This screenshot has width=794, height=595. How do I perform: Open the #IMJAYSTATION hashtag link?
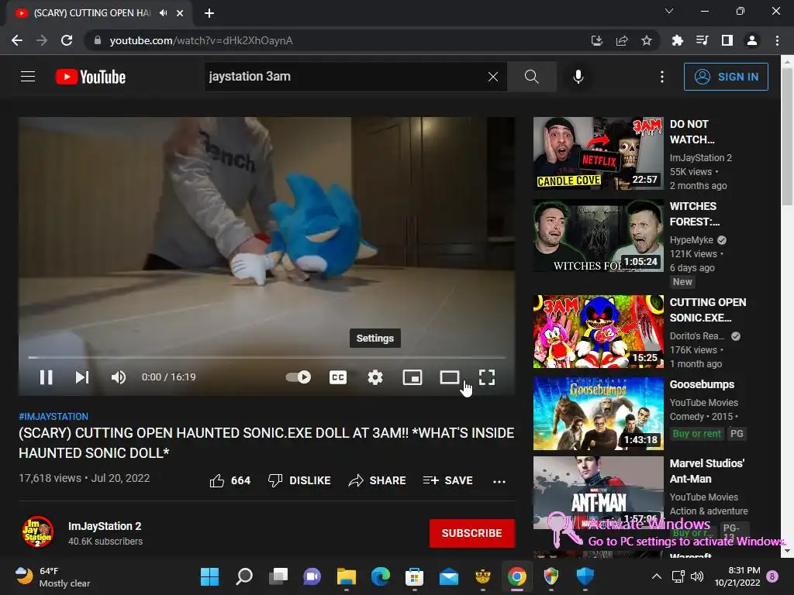pos(54,416)
